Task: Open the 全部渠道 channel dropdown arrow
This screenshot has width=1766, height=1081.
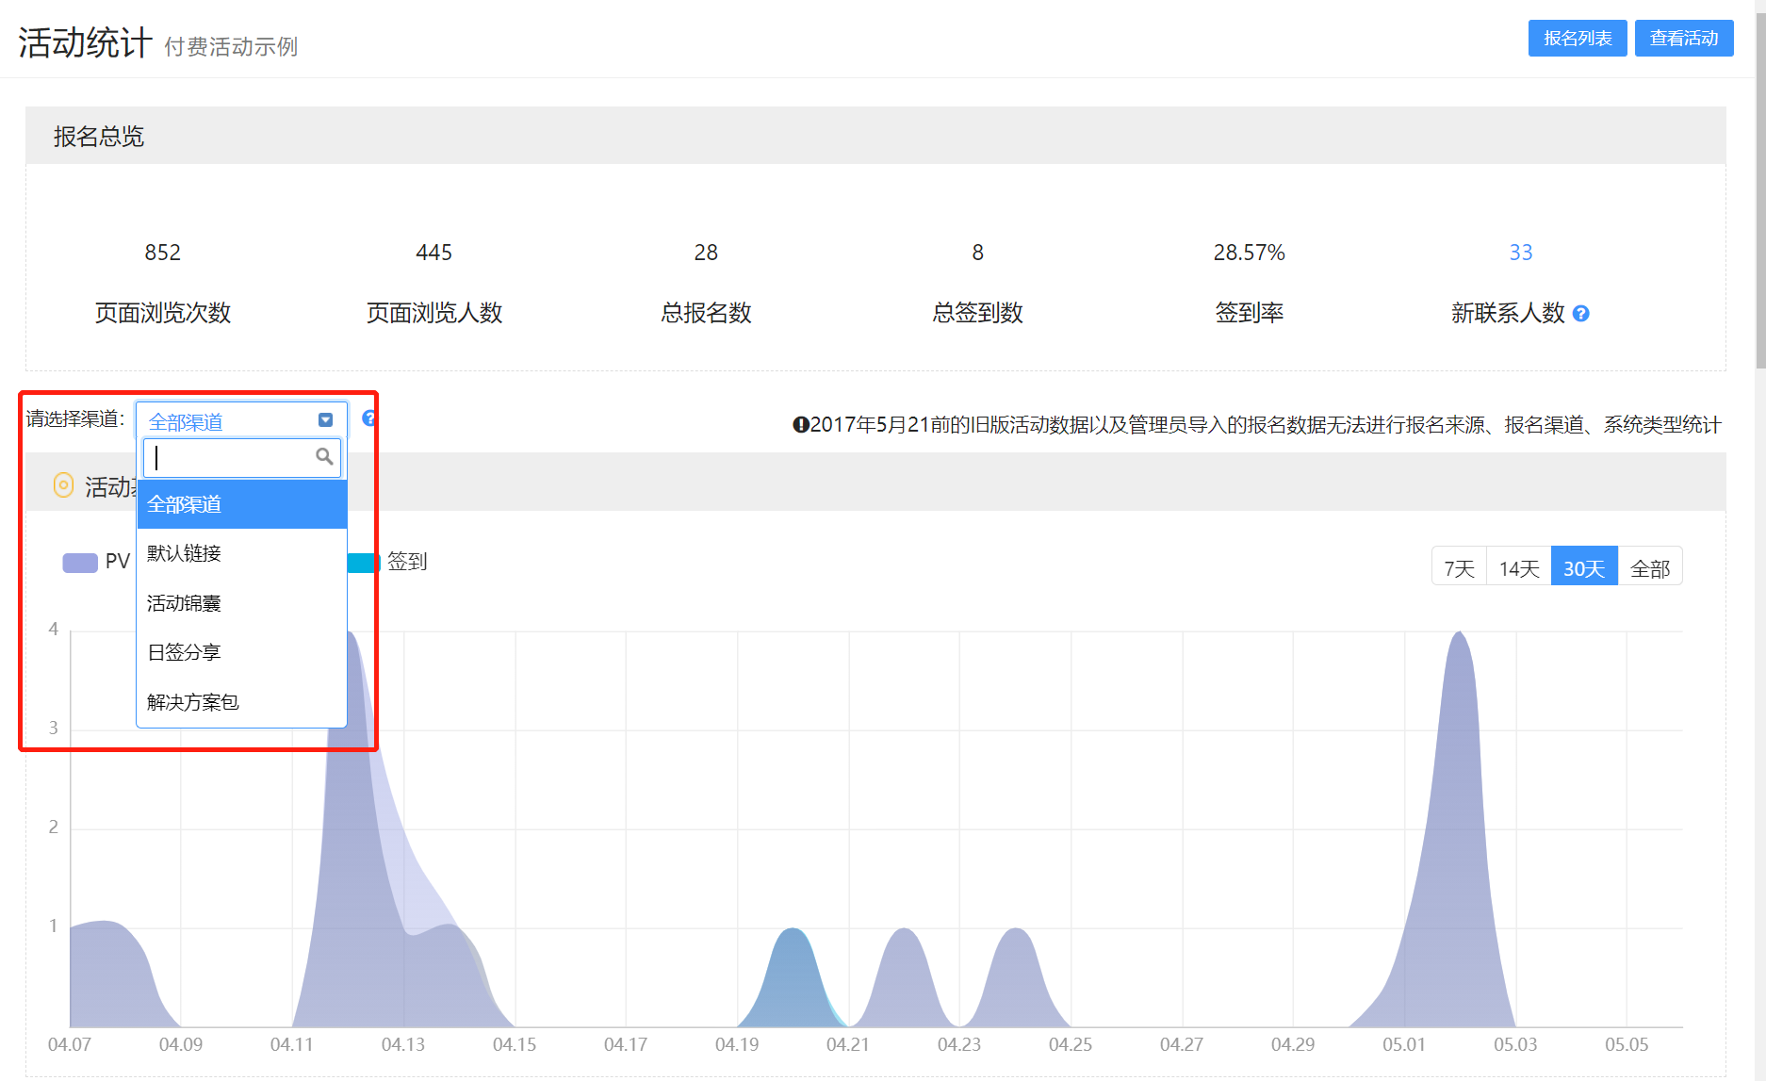Action: point(325,420)
